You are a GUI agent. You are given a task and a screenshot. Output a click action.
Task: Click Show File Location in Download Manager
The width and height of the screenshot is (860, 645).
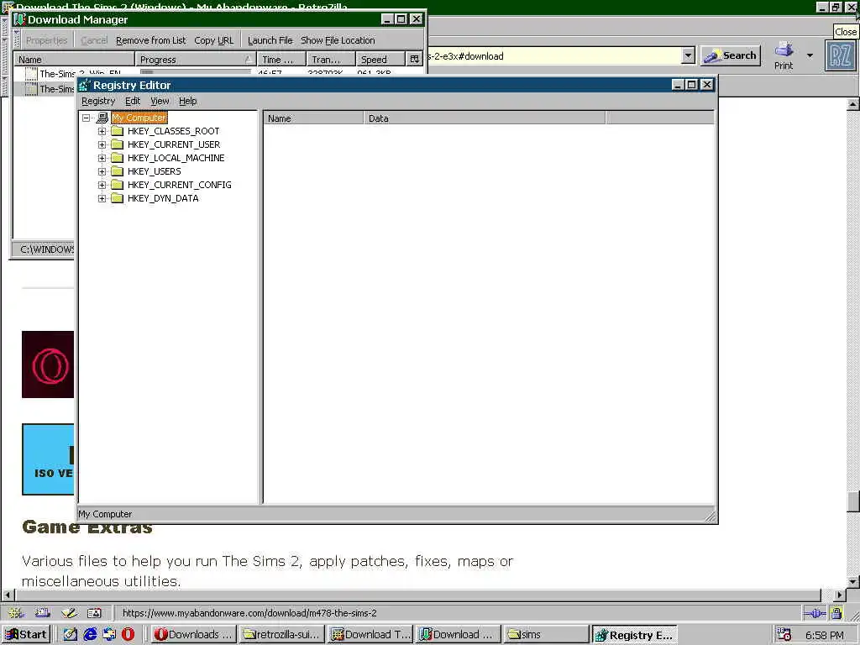tap(338, 40)
